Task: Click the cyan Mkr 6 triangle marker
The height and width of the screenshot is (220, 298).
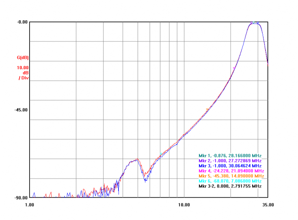Action: coord(161,153)
